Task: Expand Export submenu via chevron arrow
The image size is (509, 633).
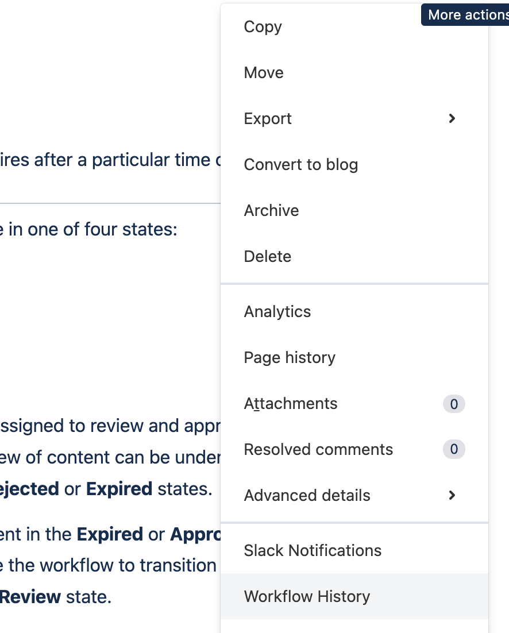Action: 452,119
